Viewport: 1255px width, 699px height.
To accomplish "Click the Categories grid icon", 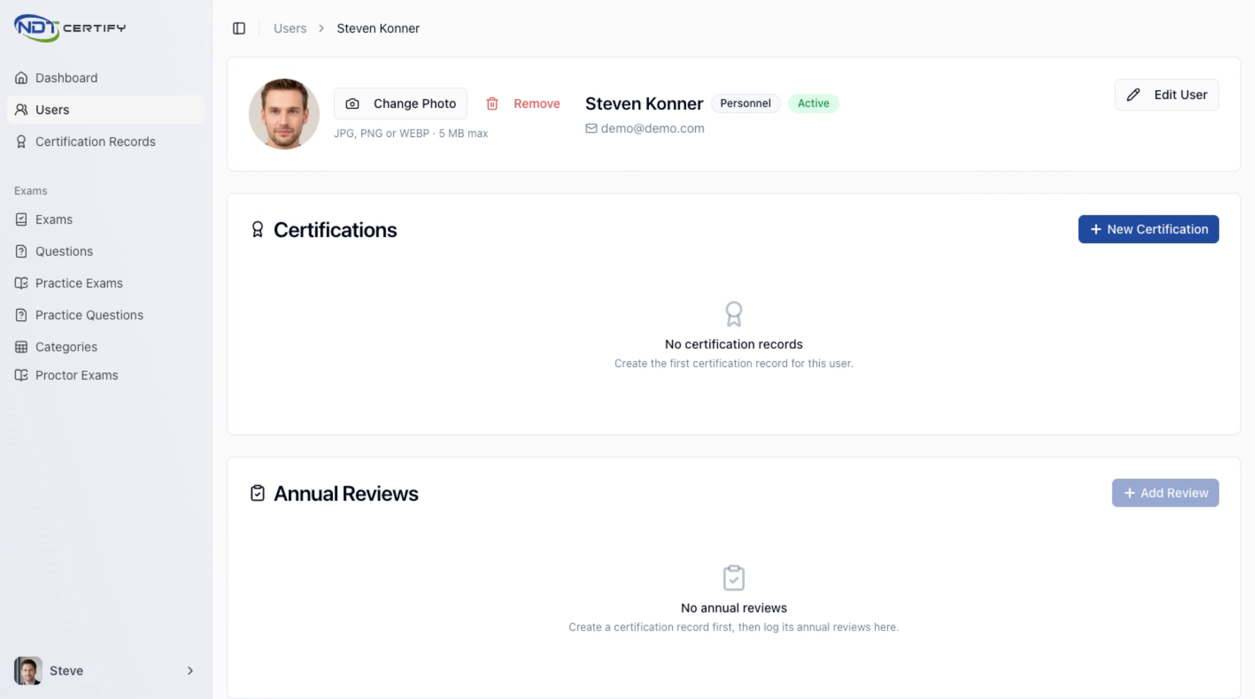I will (21, 347).
